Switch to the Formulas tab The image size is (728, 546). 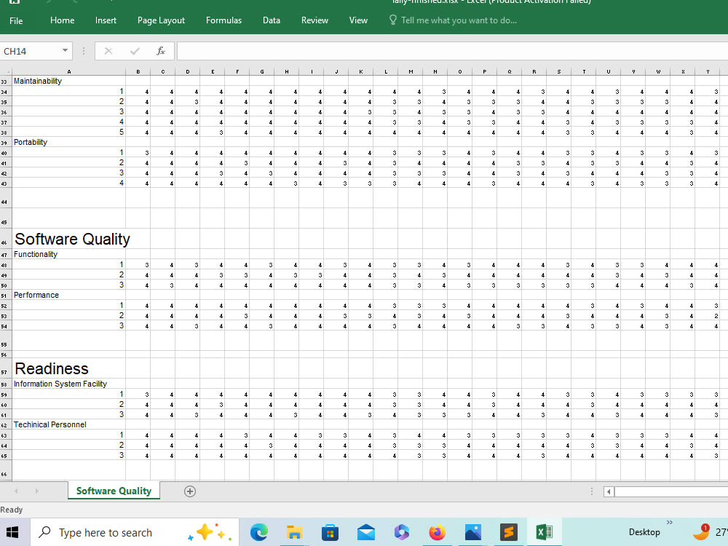point(223,20)
